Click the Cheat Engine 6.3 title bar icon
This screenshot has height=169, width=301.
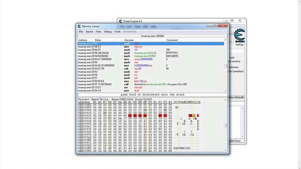tap(120, 21)
